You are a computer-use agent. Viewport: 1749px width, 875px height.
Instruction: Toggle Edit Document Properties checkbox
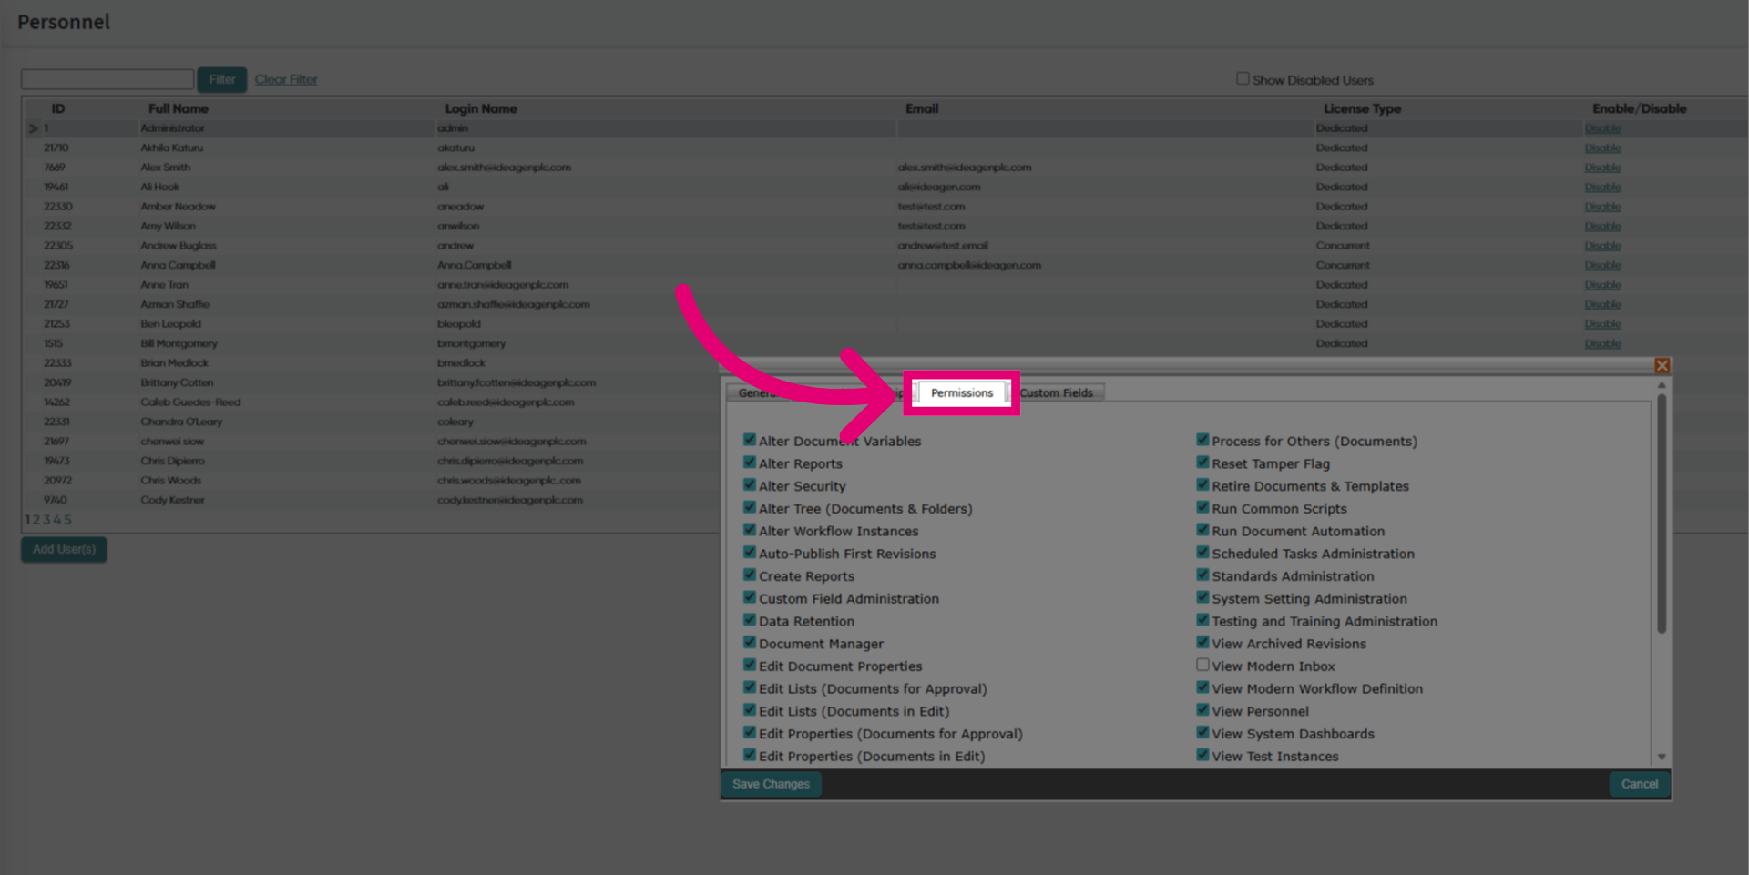(x=749, y=665)
